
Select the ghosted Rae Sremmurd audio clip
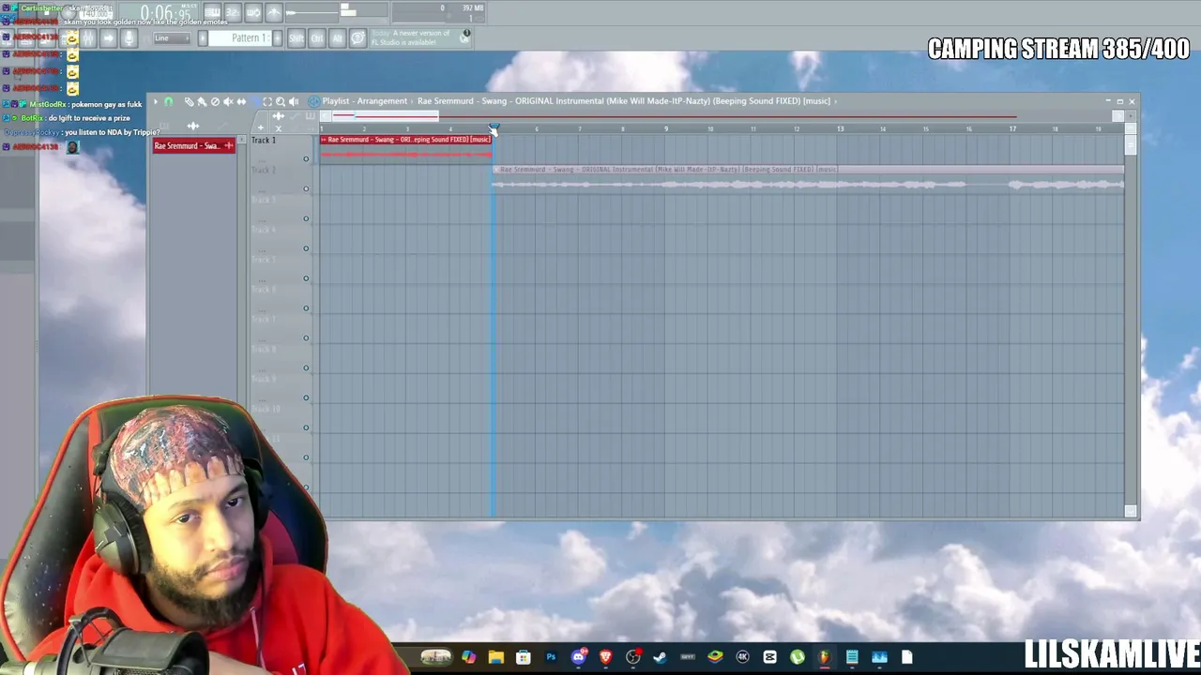pyautogui.click(x=808, y=178)
